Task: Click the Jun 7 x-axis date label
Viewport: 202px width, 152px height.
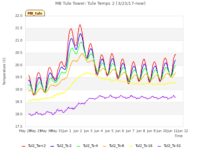Action: pos(130,131)
